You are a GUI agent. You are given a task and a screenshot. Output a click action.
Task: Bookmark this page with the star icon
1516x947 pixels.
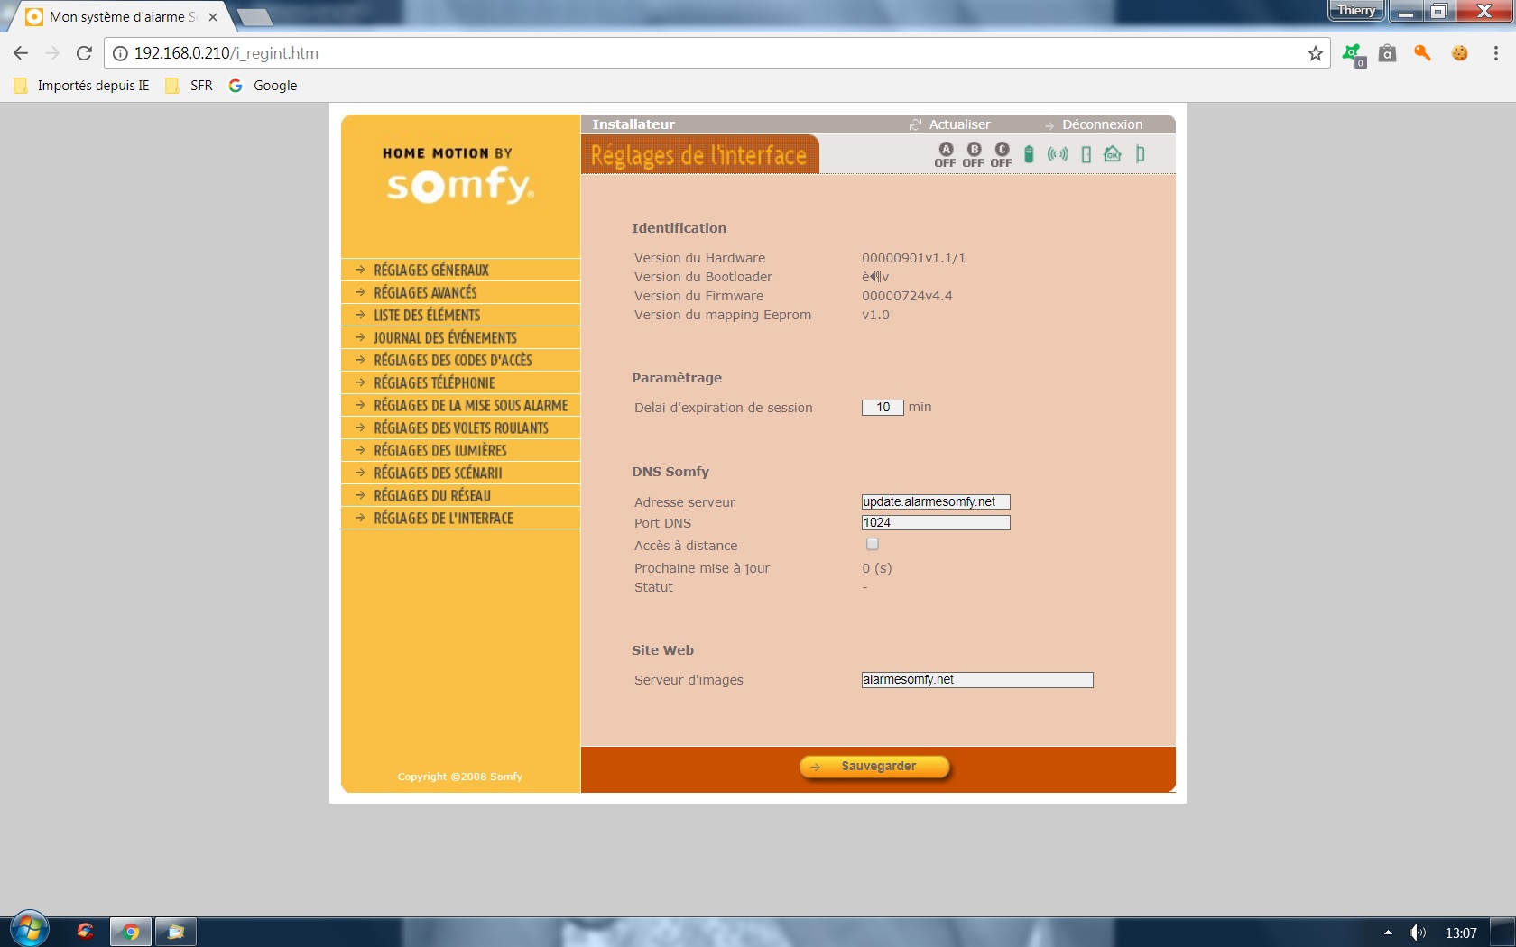click(1315, 53)
